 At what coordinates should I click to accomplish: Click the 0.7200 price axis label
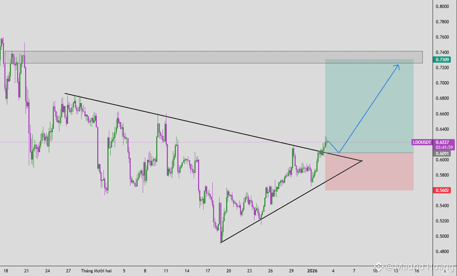[x=442, y=68]
